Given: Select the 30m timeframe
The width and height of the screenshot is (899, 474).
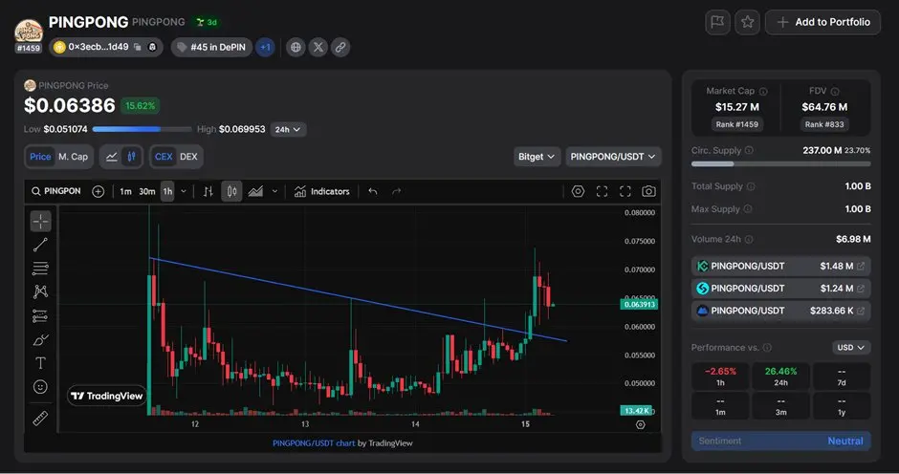Looking at the screenshot, I should coord(146,191).
